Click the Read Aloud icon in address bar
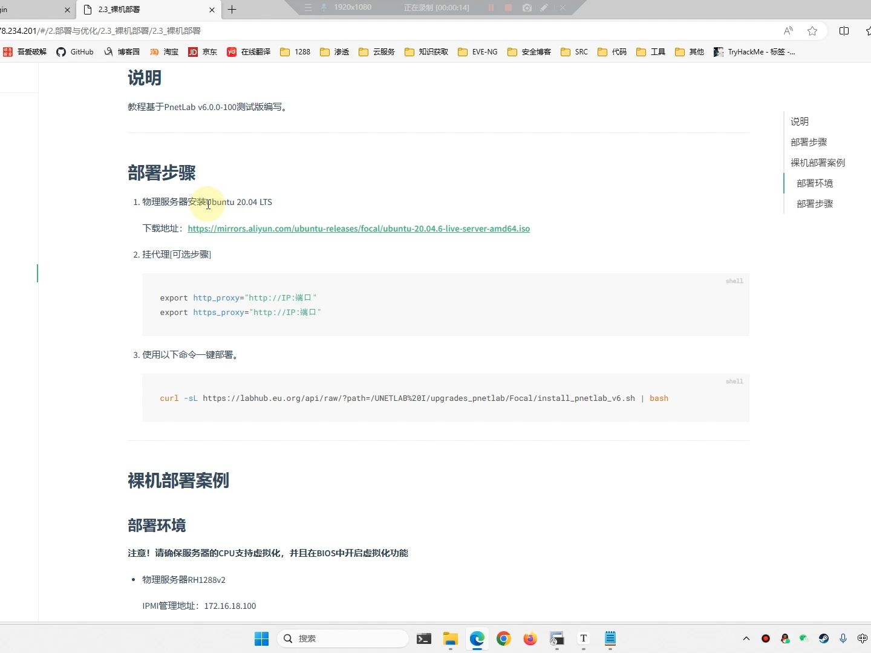The width and height of the screenshot is (871, 653). [x=788, y=31]
